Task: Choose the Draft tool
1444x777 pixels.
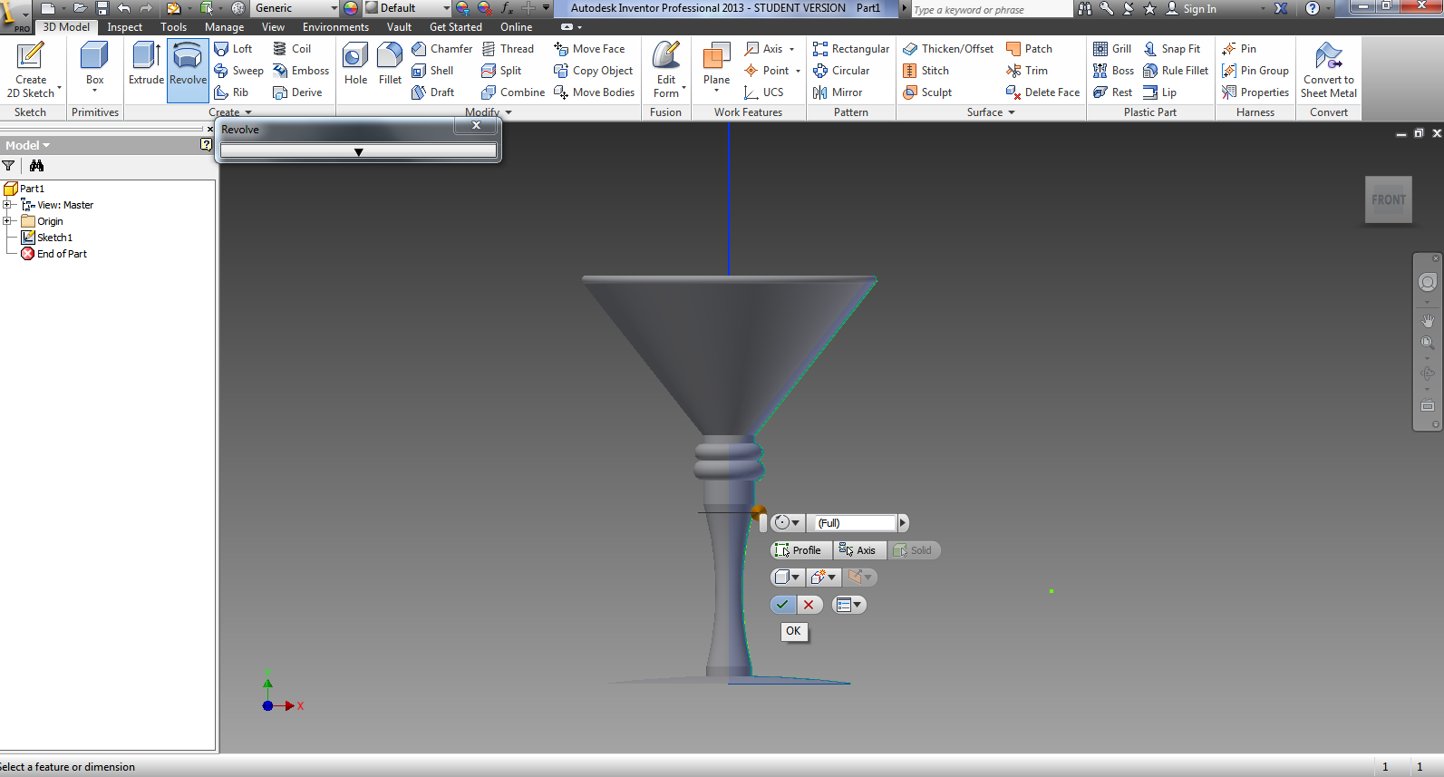Action: click(432, 92)
